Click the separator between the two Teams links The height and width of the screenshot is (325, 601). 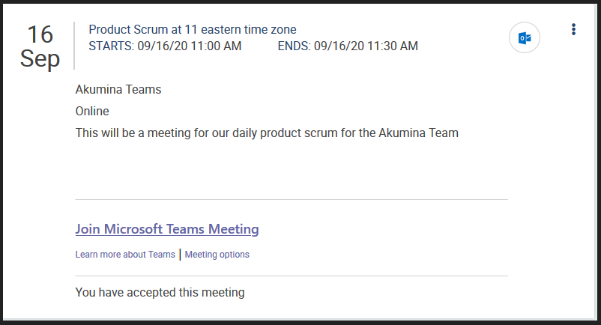pos(180,255)
